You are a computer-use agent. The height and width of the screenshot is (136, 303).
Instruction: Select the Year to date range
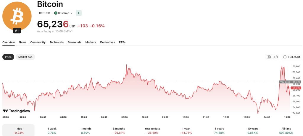pos(152,131)
